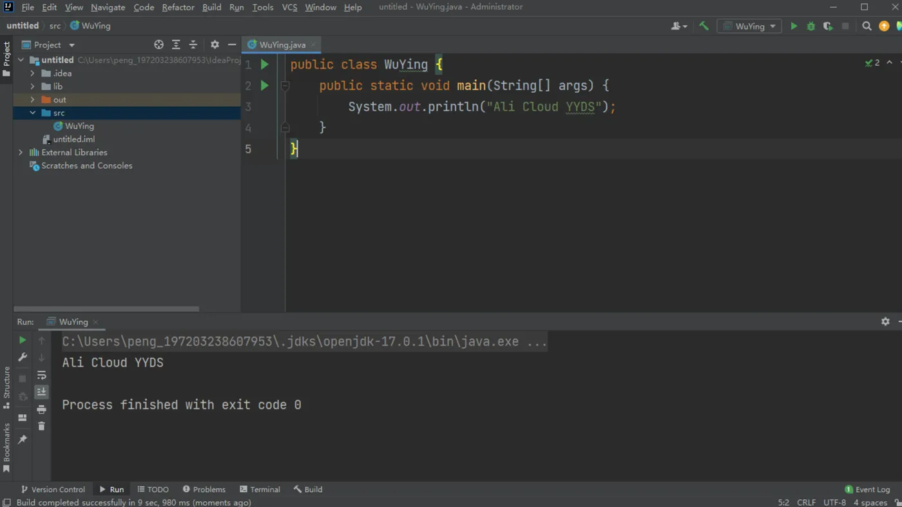Open the Refactor menu
Viewport: 902px width, 507px height.
point(178,7)
